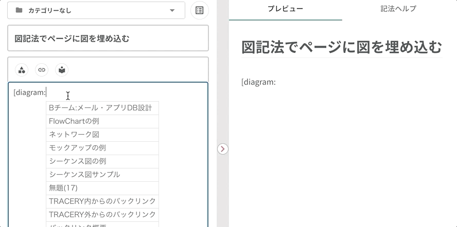
Task: Click the insert link icon
Action: coord(42,70)
